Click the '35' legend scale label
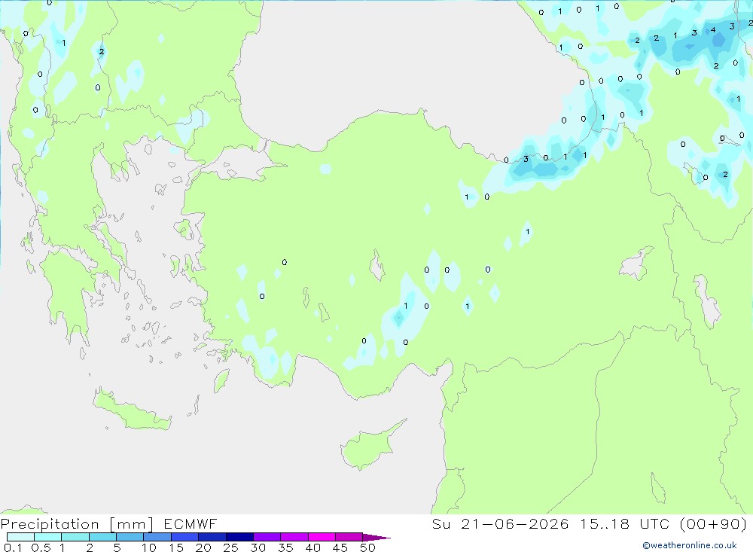 (285, 547)
